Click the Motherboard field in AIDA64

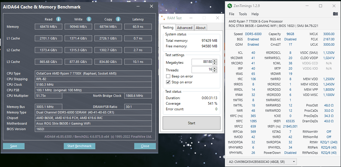pos(93,123)
